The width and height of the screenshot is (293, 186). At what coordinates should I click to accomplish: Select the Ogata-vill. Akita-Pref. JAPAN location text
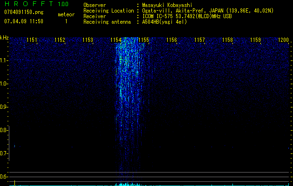(x=208, y=11)
